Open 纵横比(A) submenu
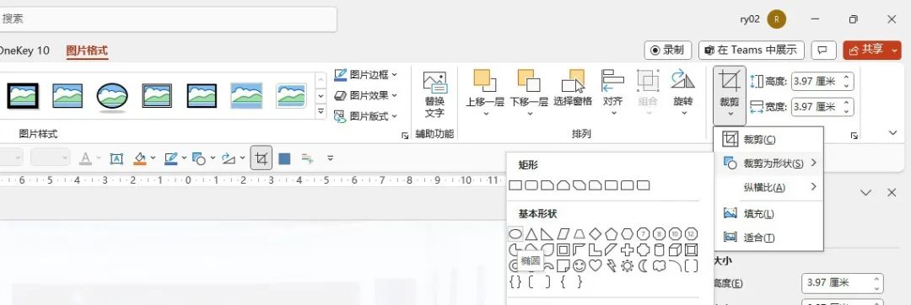911x305 pixels. coord(768,187)
